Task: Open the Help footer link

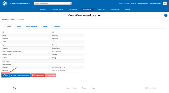Action: click(67, 88)
